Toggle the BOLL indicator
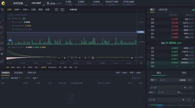 pos(19,67)
